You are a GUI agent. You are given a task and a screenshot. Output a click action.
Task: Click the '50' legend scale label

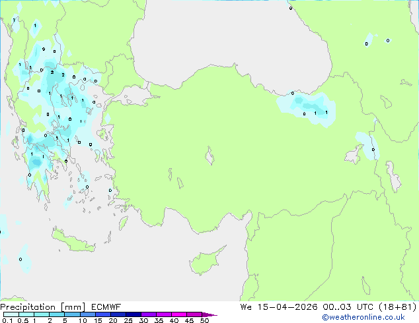tap(204, 320)
